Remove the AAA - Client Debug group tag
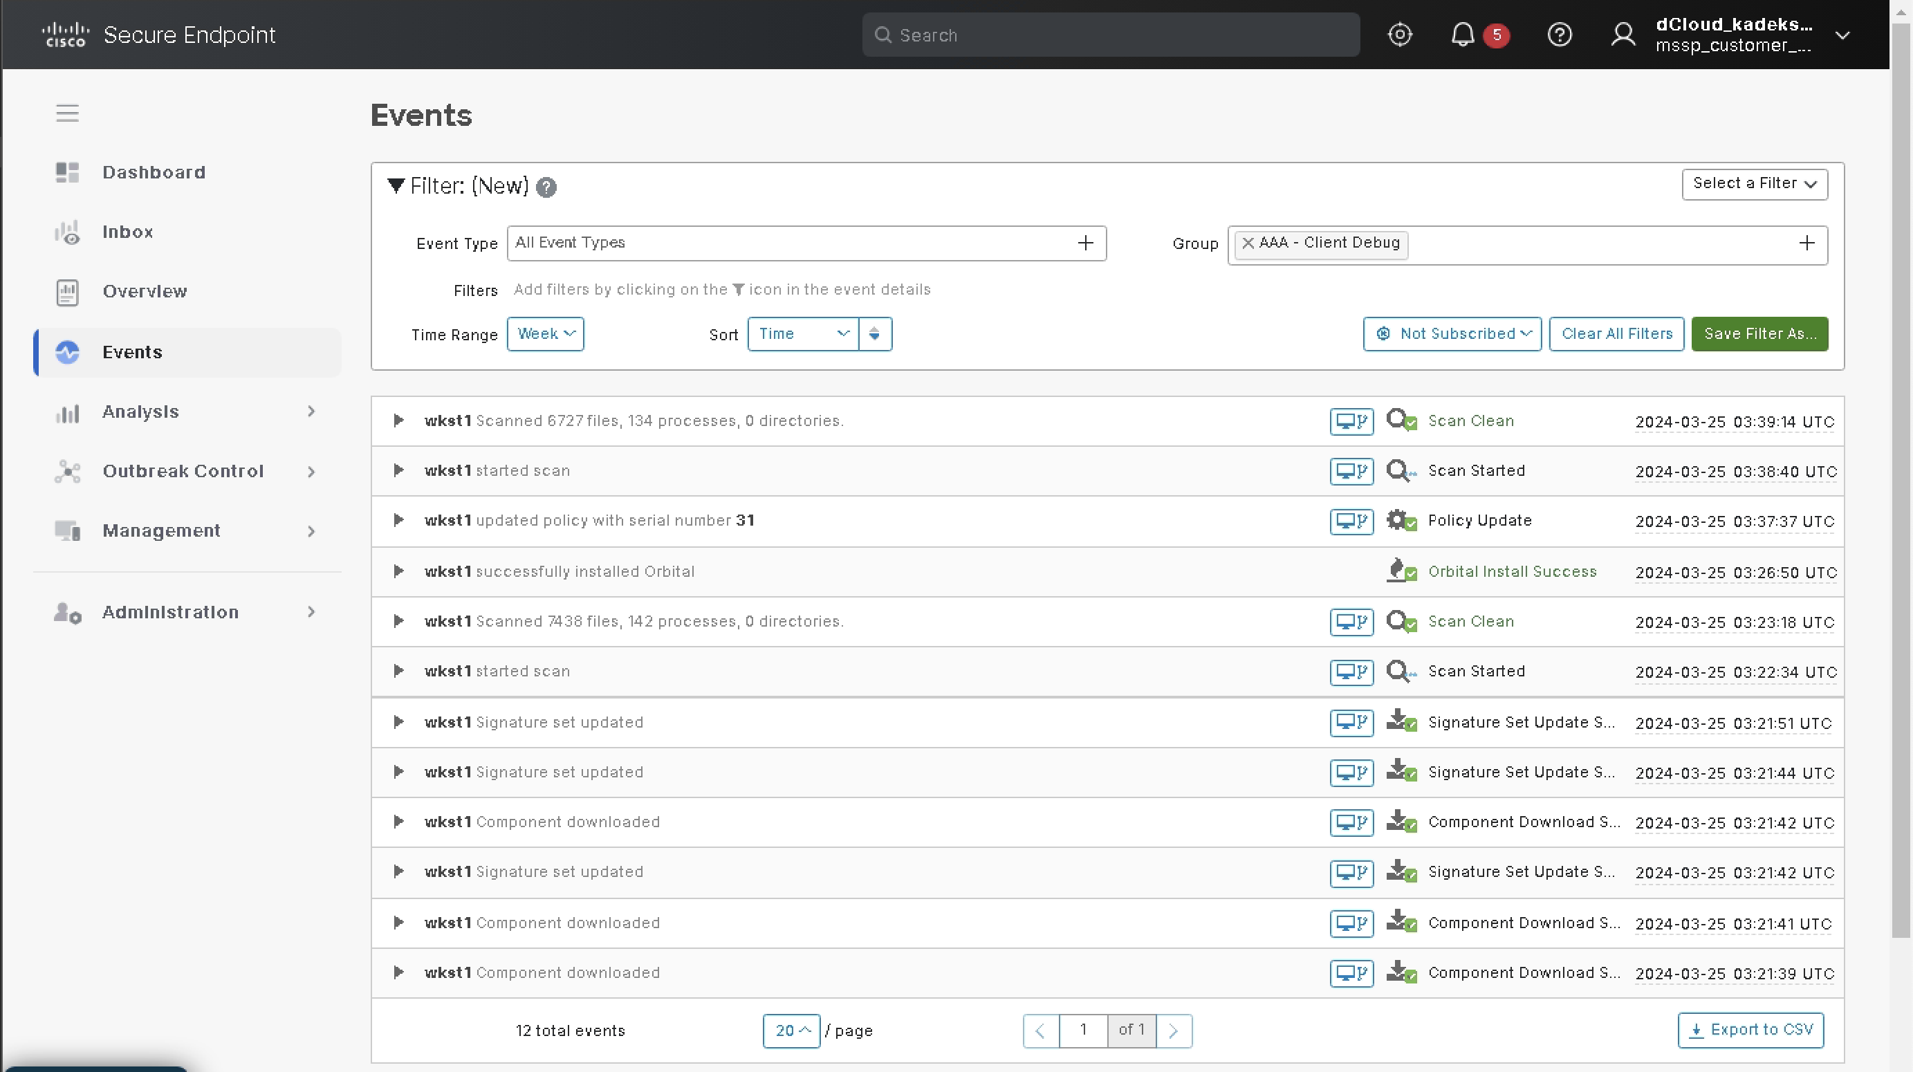 (1248, 243)
